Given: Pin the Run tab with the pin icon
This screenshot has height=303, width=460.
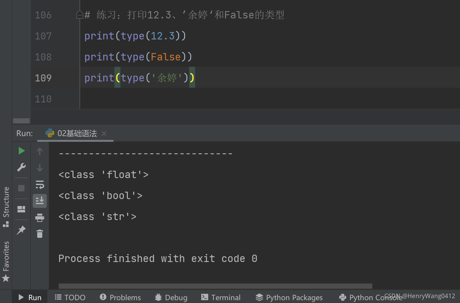Looking at the screenshot, I should pos(21,230).
